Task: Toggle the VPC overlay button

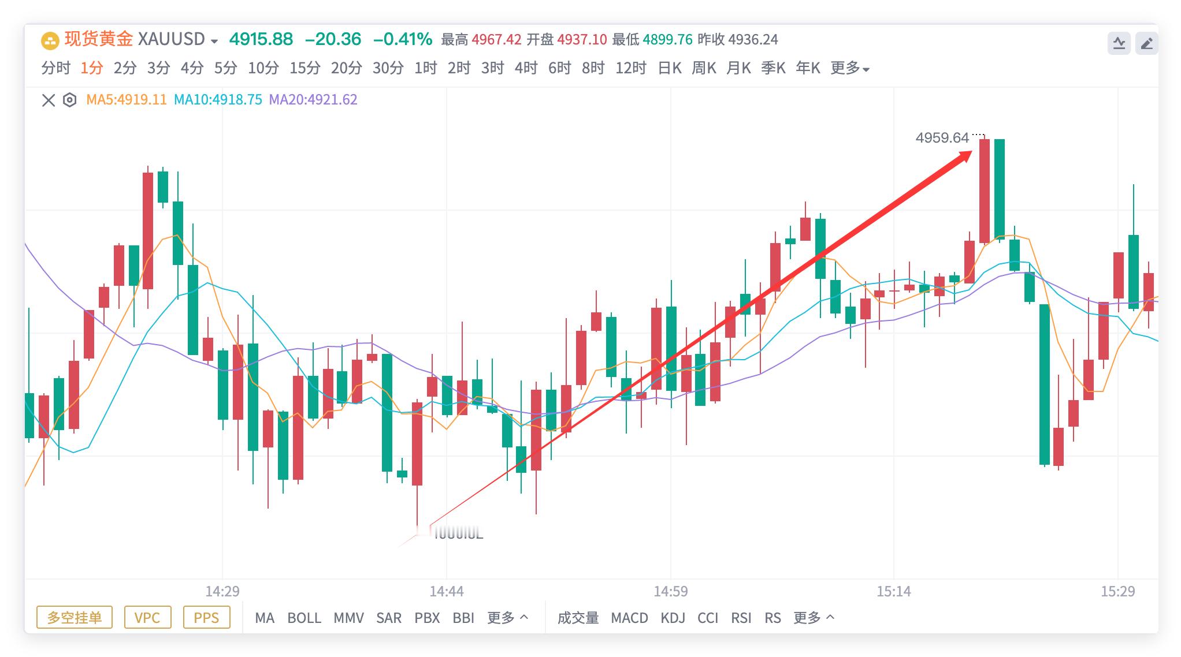Action: point(147,618)
